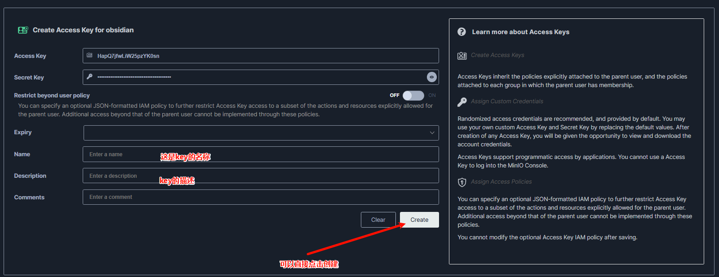719x277 pixels.
Task: Select the Comments input field
Action: [261, 197]
